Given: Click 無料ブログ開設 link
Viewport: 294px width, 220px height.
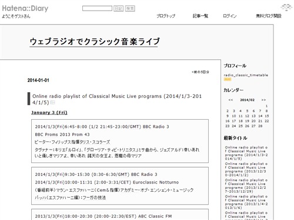Looking at the screenshot, I should click(x=269, y=16).
